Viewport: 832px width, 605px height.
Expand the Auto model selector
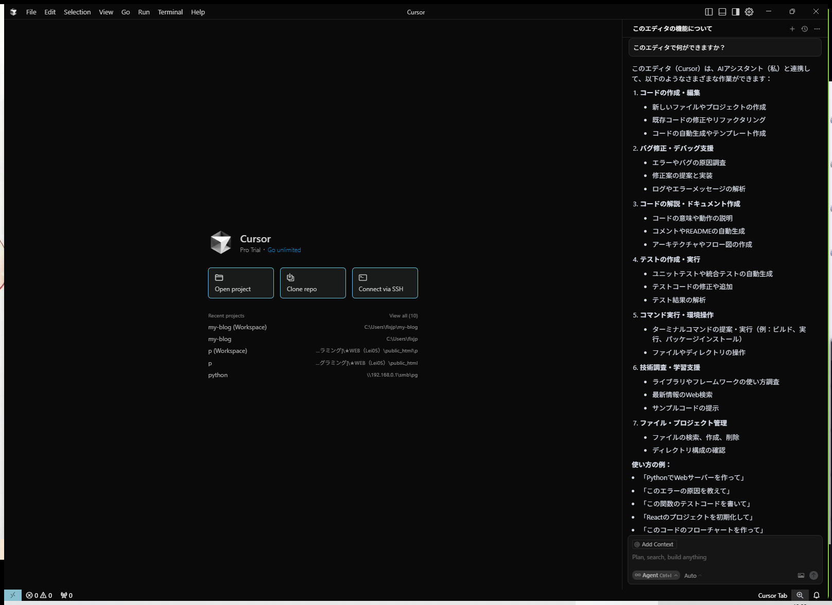click(x=692, y=576)
